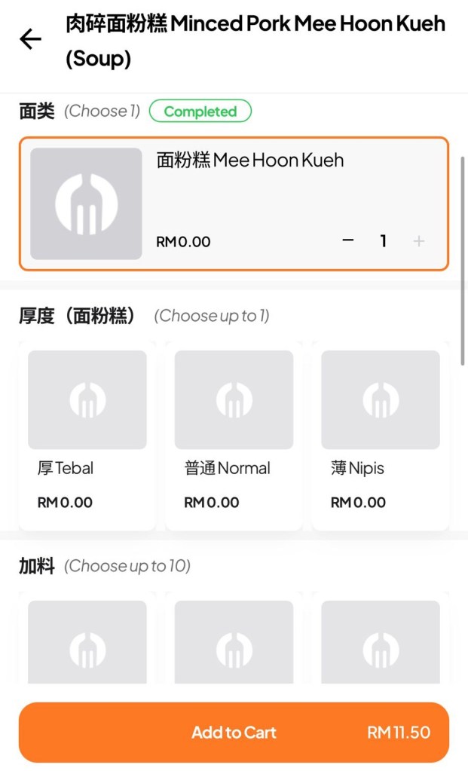Tap the 加料 section heading
Image resolution: width=468 pixels, height=771 pixels.
click(x=37, y=566)
